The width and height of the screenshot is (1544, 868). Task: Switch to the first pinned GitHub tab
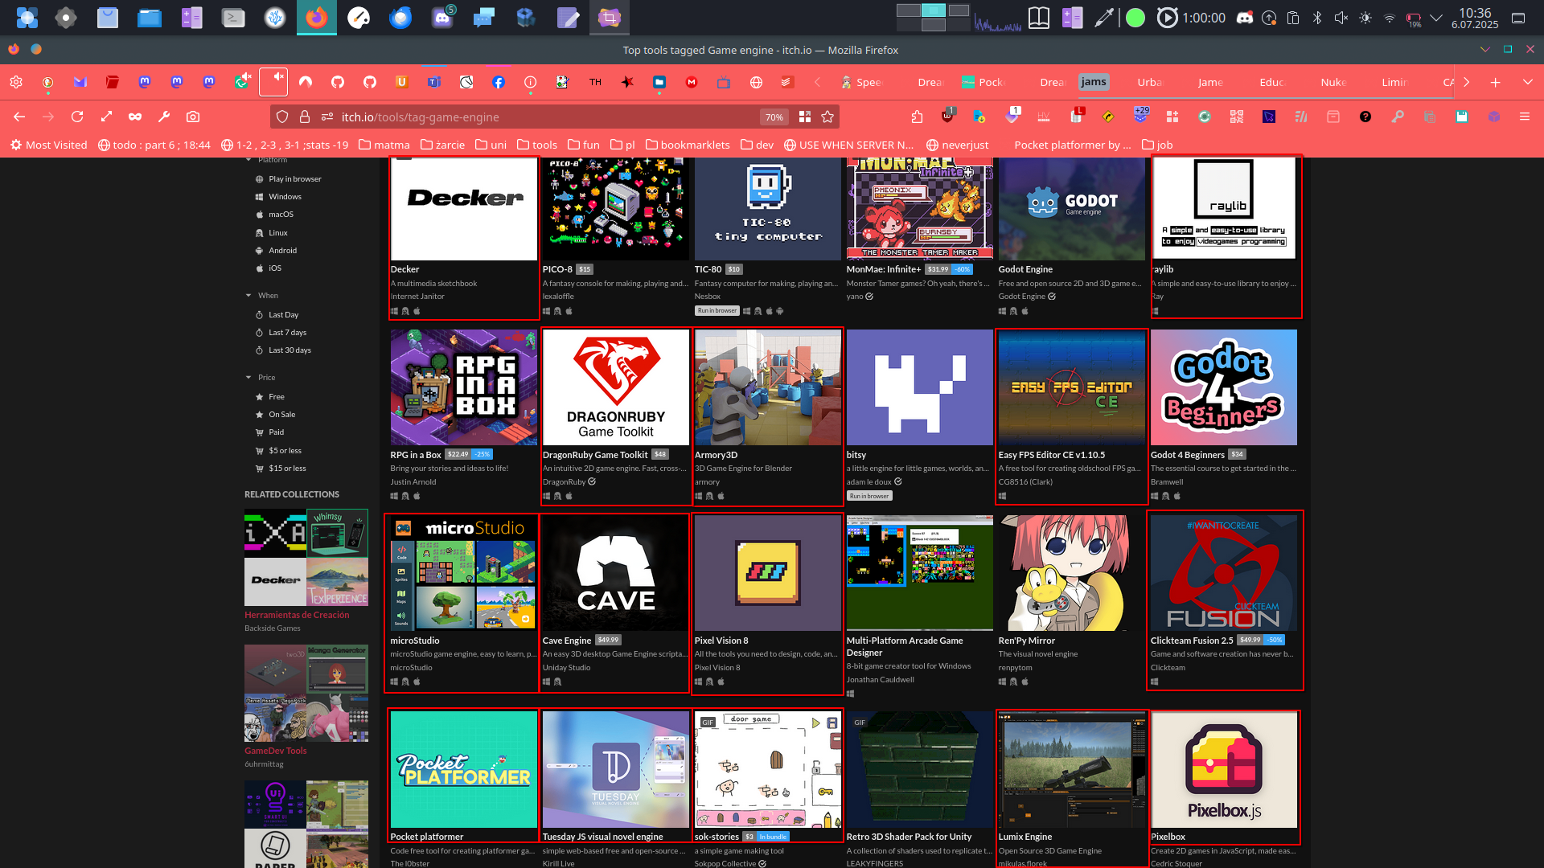coord(338,82)
